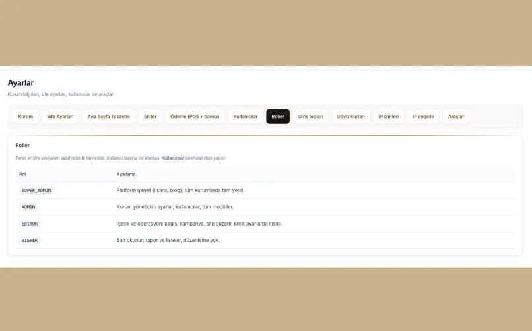Open the Kurum tab
The width and height of the screenshot is (532, 331).
pos(26,117)
